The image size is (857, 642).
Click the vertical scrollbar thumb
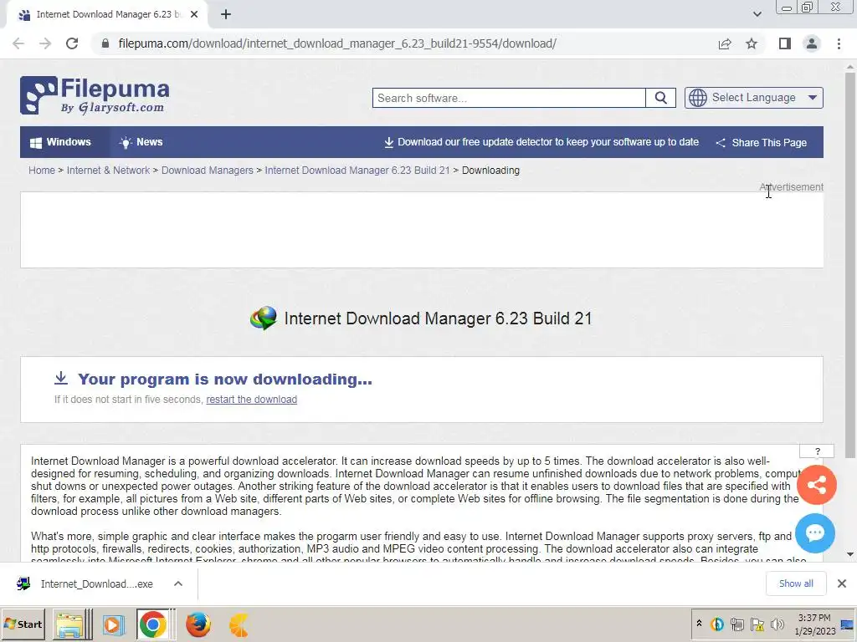850,265
